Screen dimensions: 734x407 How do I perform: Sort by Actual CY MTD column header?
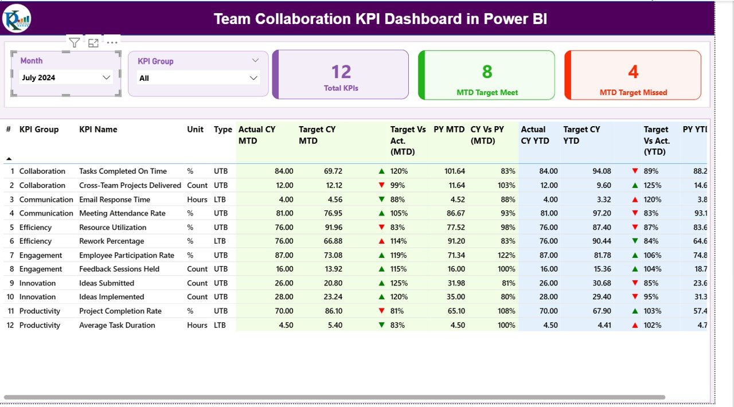point(257,135)
